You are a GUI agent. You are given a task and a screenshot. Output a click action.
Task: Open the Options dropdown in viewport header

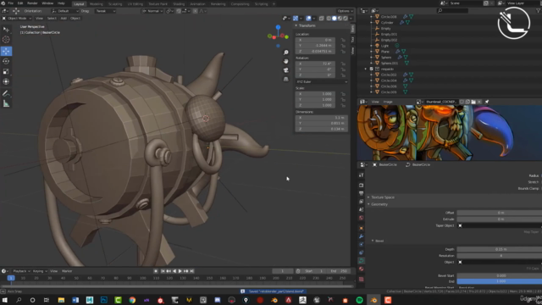(x=345, y=11)
